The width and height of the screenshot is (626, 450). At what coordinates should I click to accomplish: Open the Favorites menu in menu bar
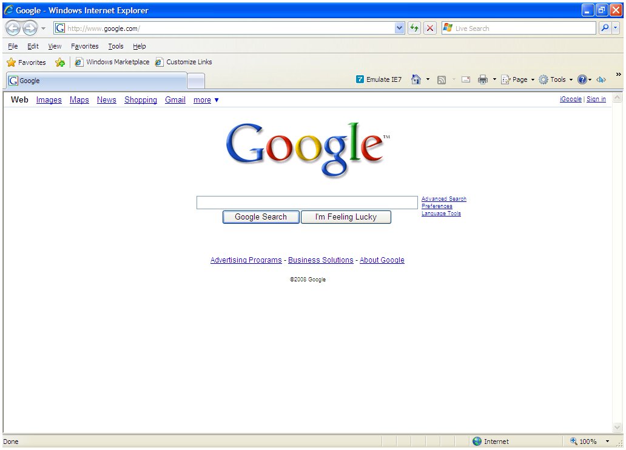click(85, 46)
